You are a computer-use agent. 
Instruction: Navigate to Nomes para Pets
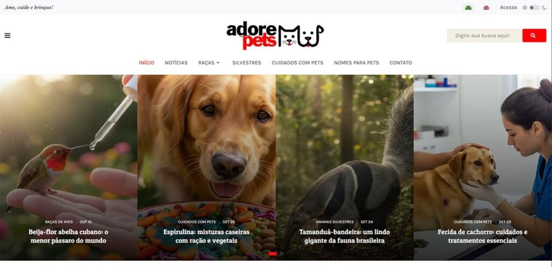pyautogui.click(x=356, y=63)
